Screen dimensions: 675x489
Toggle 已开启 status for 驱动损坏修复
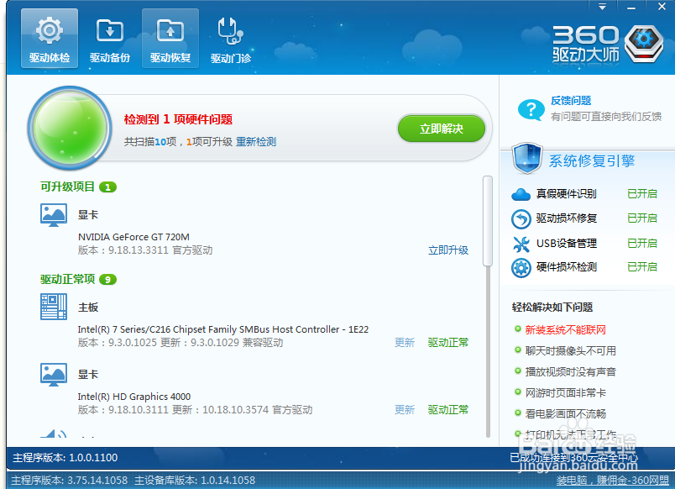tap(642, 218)
